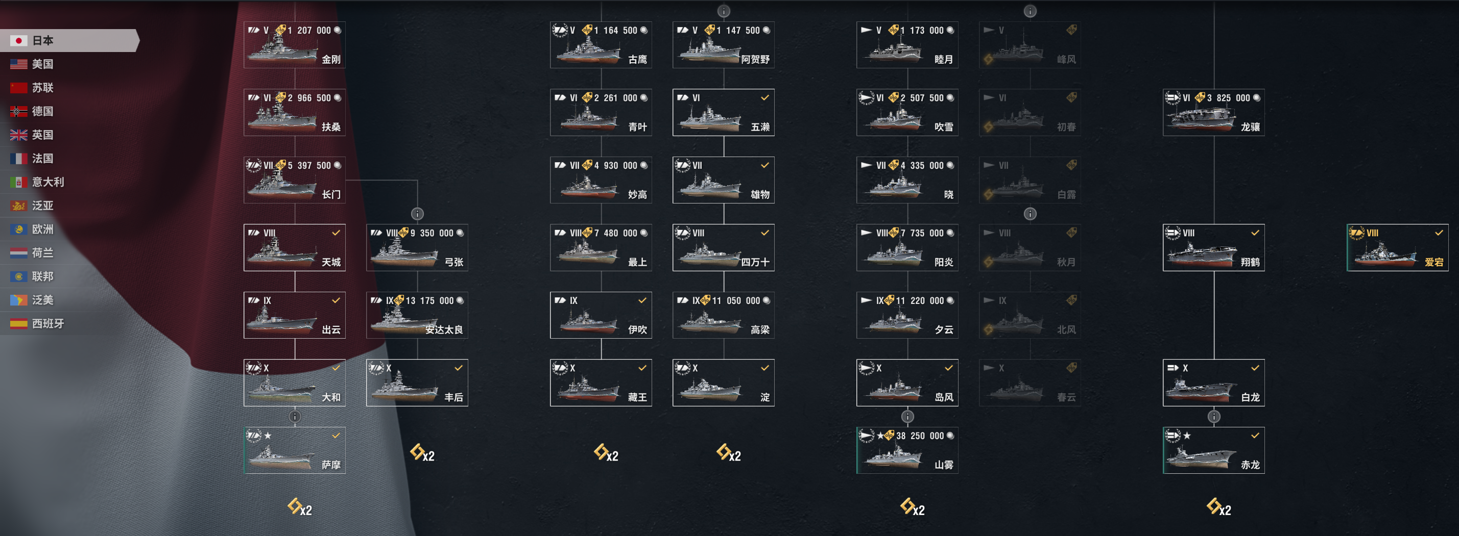Click the x2 bonus icon under 淀

728,453
